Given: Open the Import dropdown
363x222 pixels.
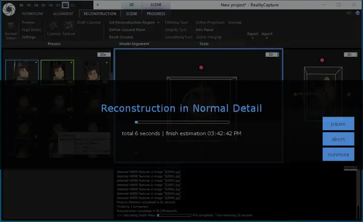Looking at the screenshot, I should pyautogui.click(x=267, y=35).
